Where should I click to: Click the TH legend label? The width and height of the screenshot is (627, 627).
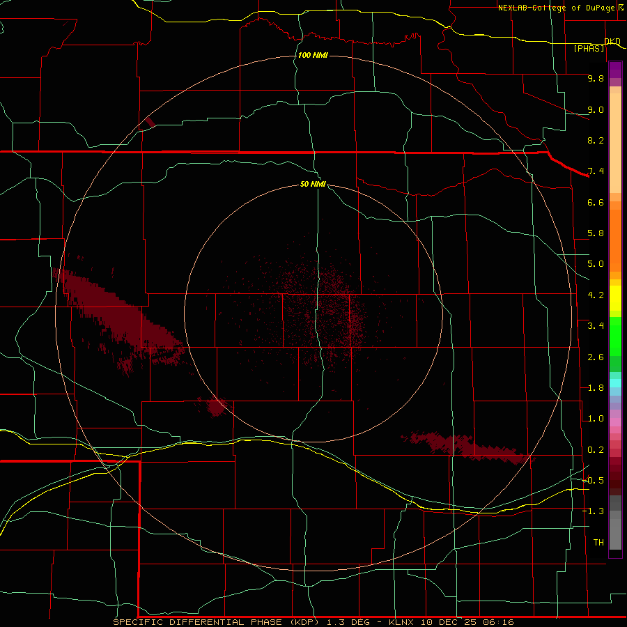(x=598, y=543)
